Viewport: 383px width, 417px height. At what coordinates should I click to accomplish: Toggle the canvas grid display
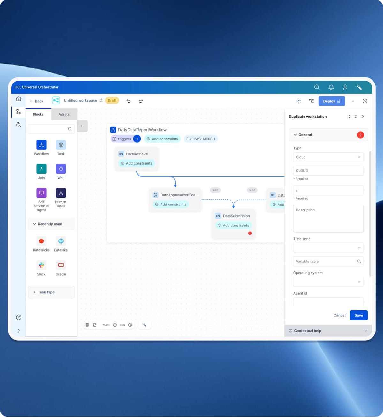point(88,325)
